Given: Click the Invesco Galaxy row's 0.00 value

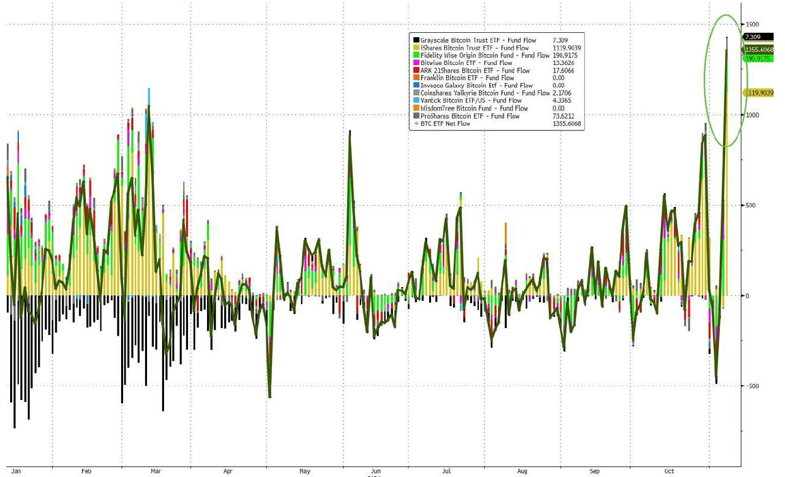Looking at the screenshot, I should pos(558,85).
